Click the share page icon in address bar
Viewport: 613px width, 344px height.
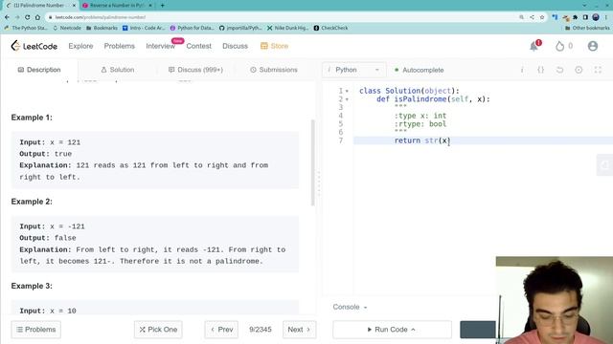coord(532,17)
